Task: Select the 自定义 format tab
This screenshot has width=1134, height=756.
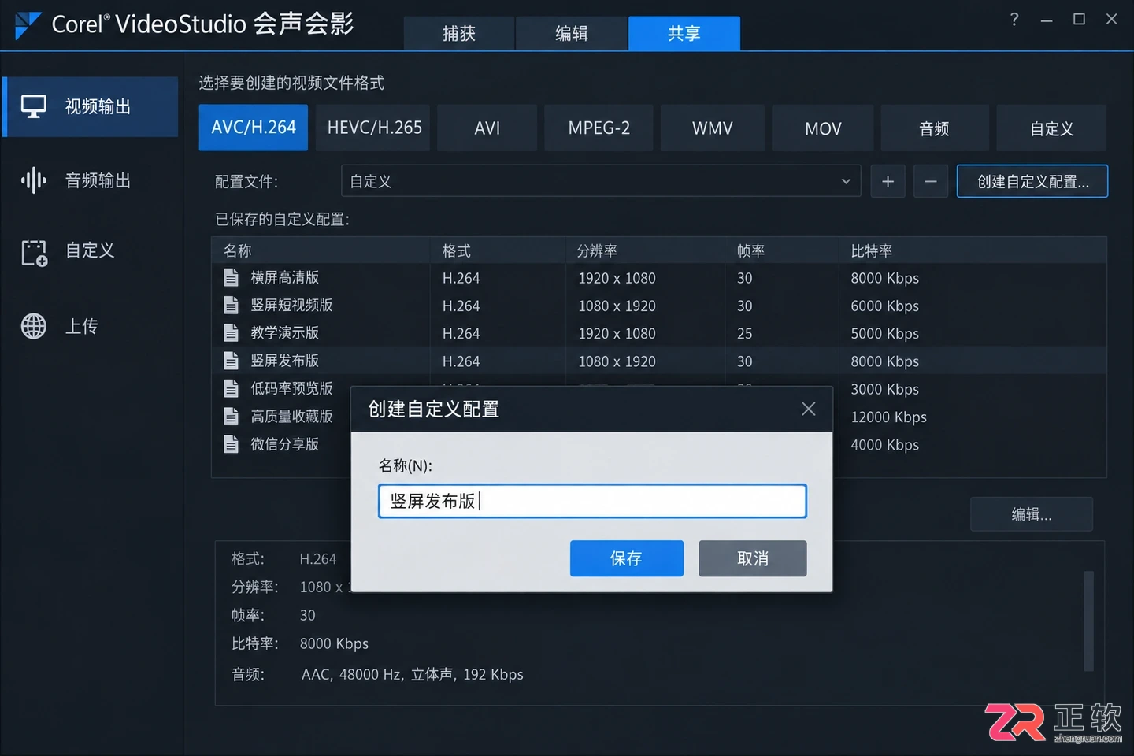Action: (1051, 128)
